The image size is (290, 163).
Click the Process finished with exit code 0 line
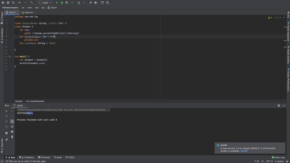coord(37,120)
